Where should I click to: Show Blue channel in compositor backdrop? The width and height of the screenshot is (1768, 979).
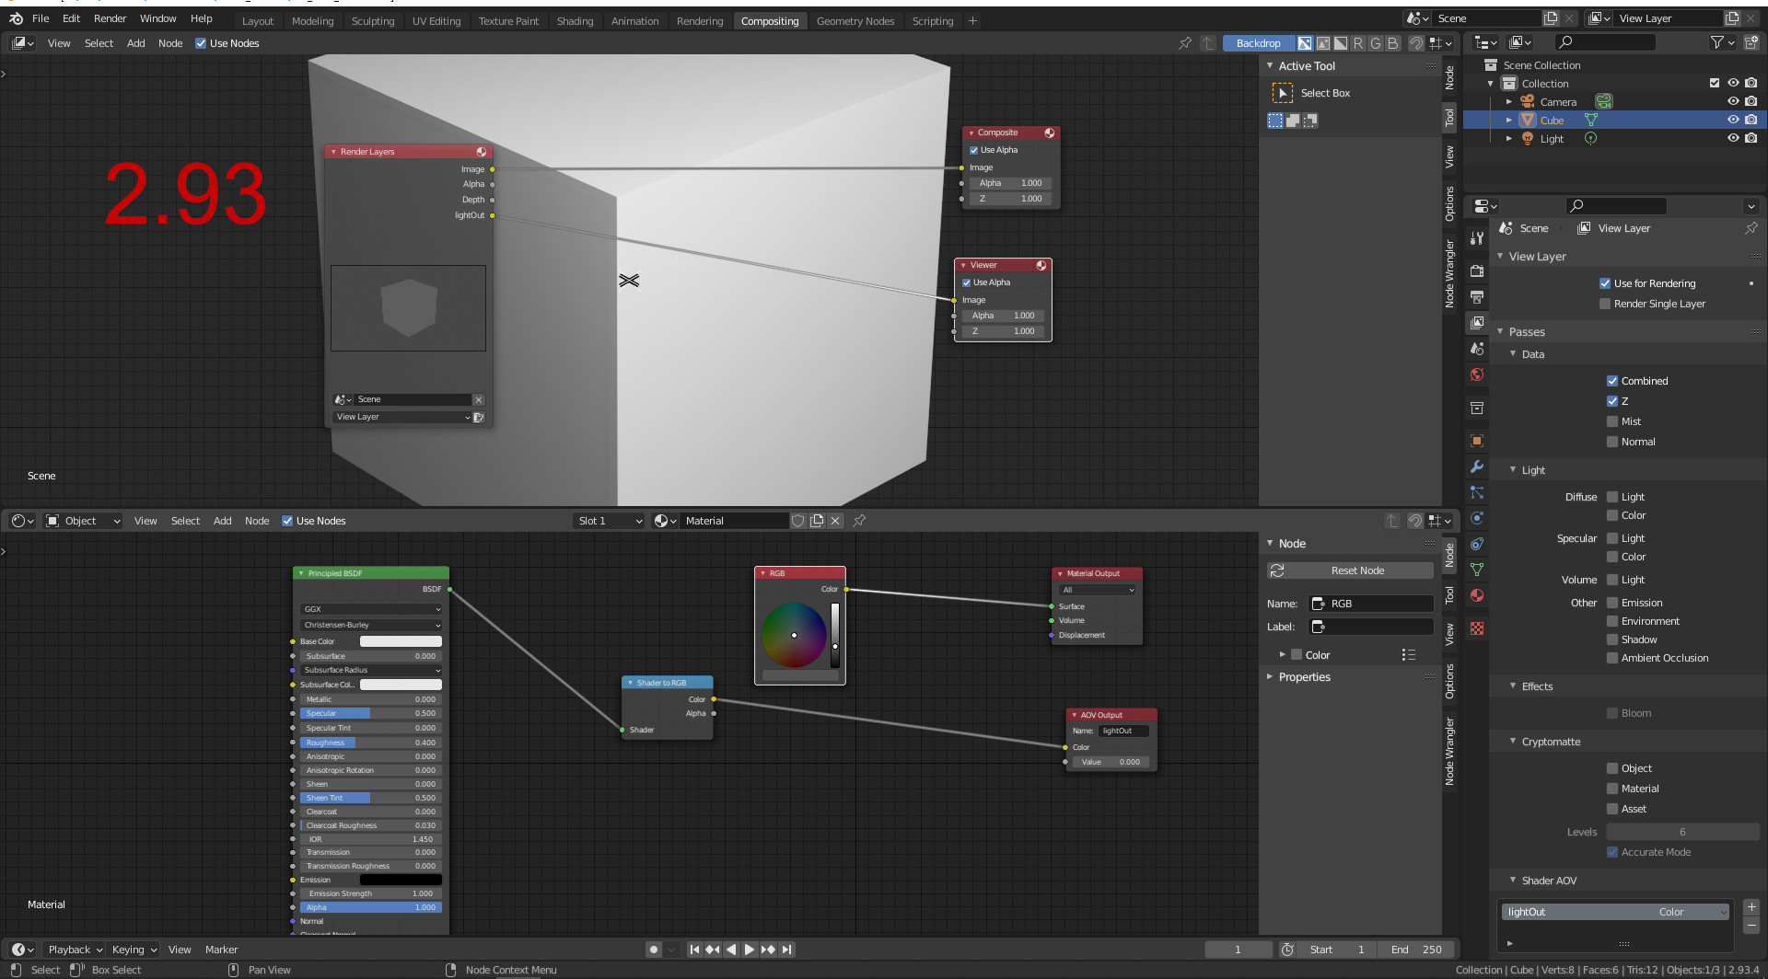[x=1393, y=43]
